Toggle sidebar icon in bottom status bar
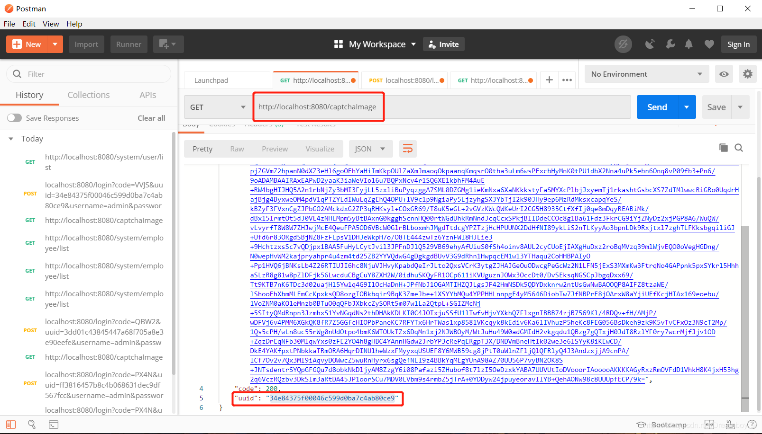Viewport: 762px width, 434px height. 11,425
